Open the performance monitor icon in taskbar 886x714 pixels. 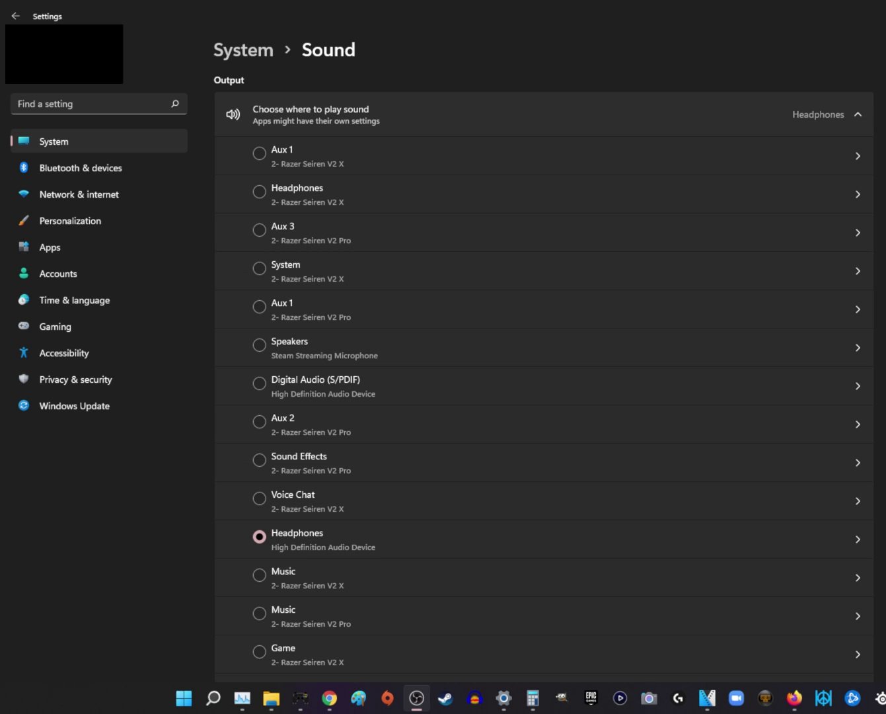click(242, 698)
